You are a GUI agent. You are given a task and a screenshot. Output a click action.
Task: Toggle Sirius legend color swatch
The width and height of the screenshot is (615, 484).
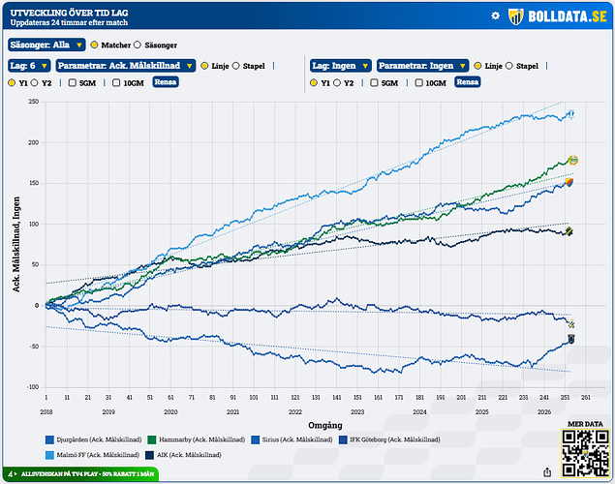(x=256, y=439)
